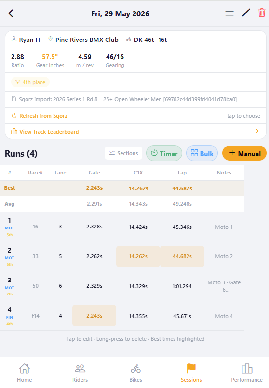The image size is (269, 388).
Task: Open the hamburger menu icon
Action: (x=229, y=13)
